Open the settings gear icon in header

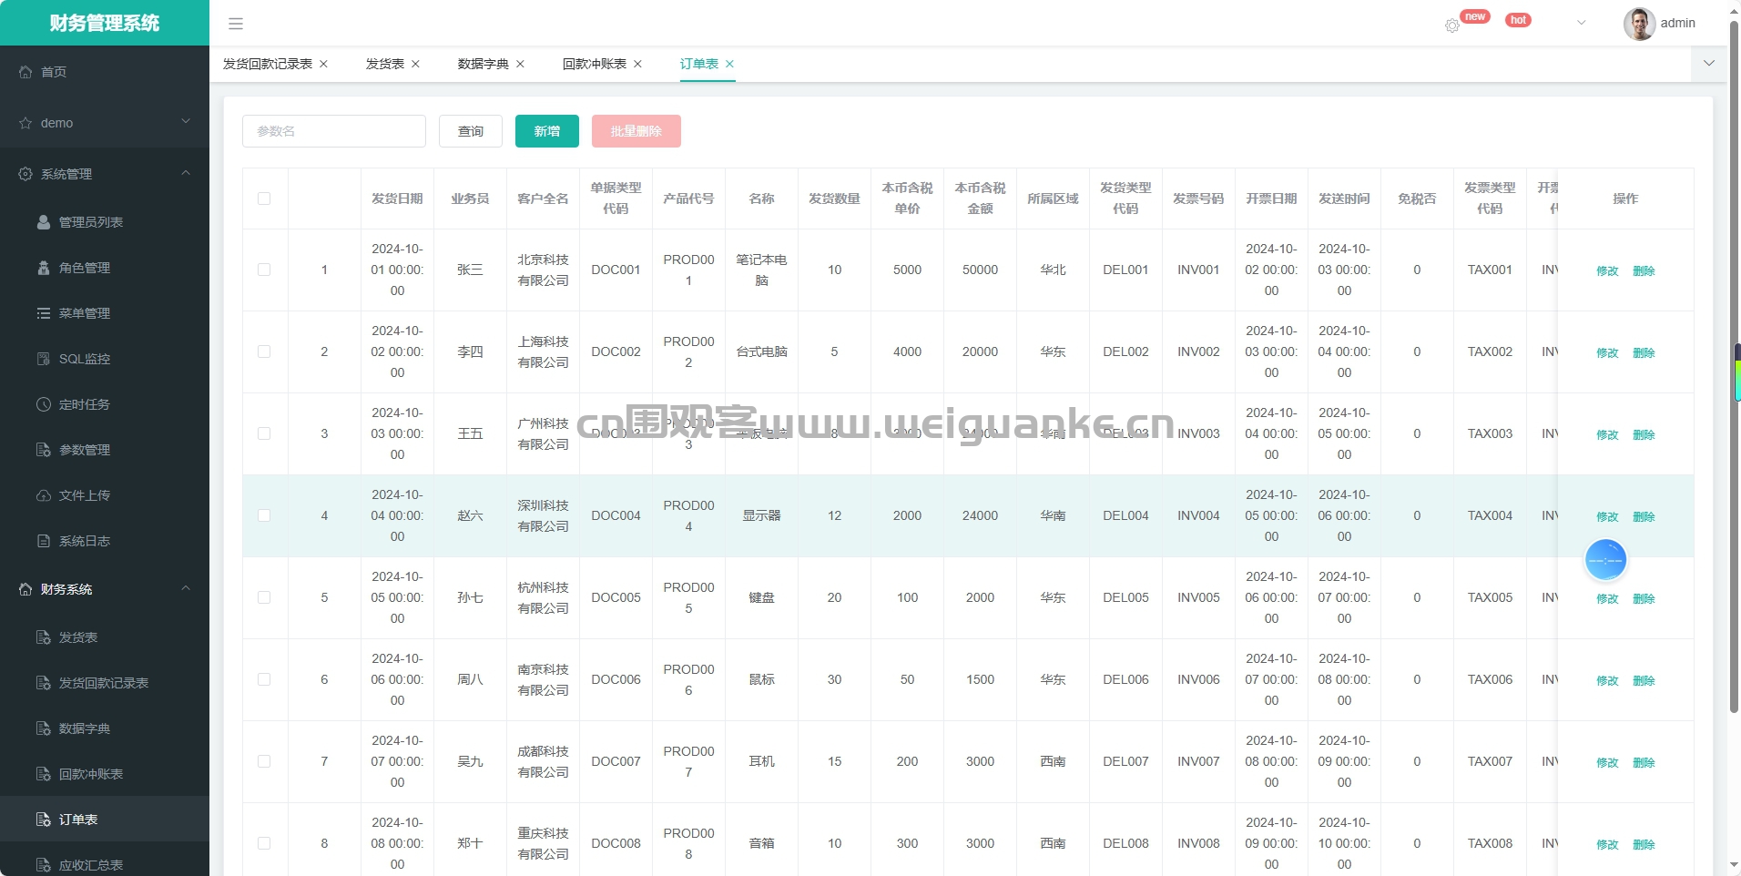(x=1452, y=25)
